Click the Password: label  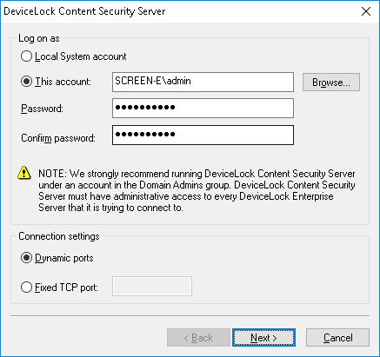click(x=42, y=109)
